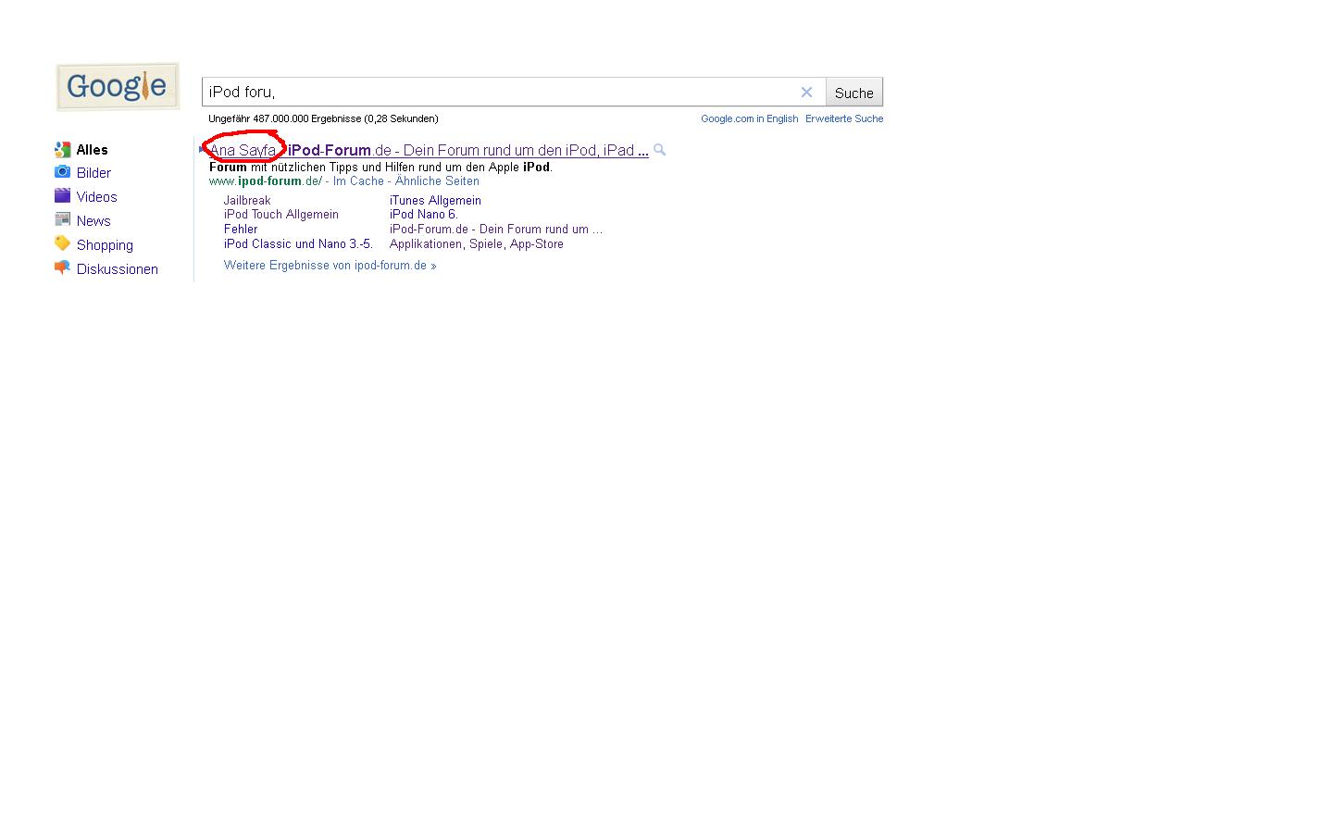Click the Suche button
The width and height of the screenshot is (1333, 833).
coord(853,93)
